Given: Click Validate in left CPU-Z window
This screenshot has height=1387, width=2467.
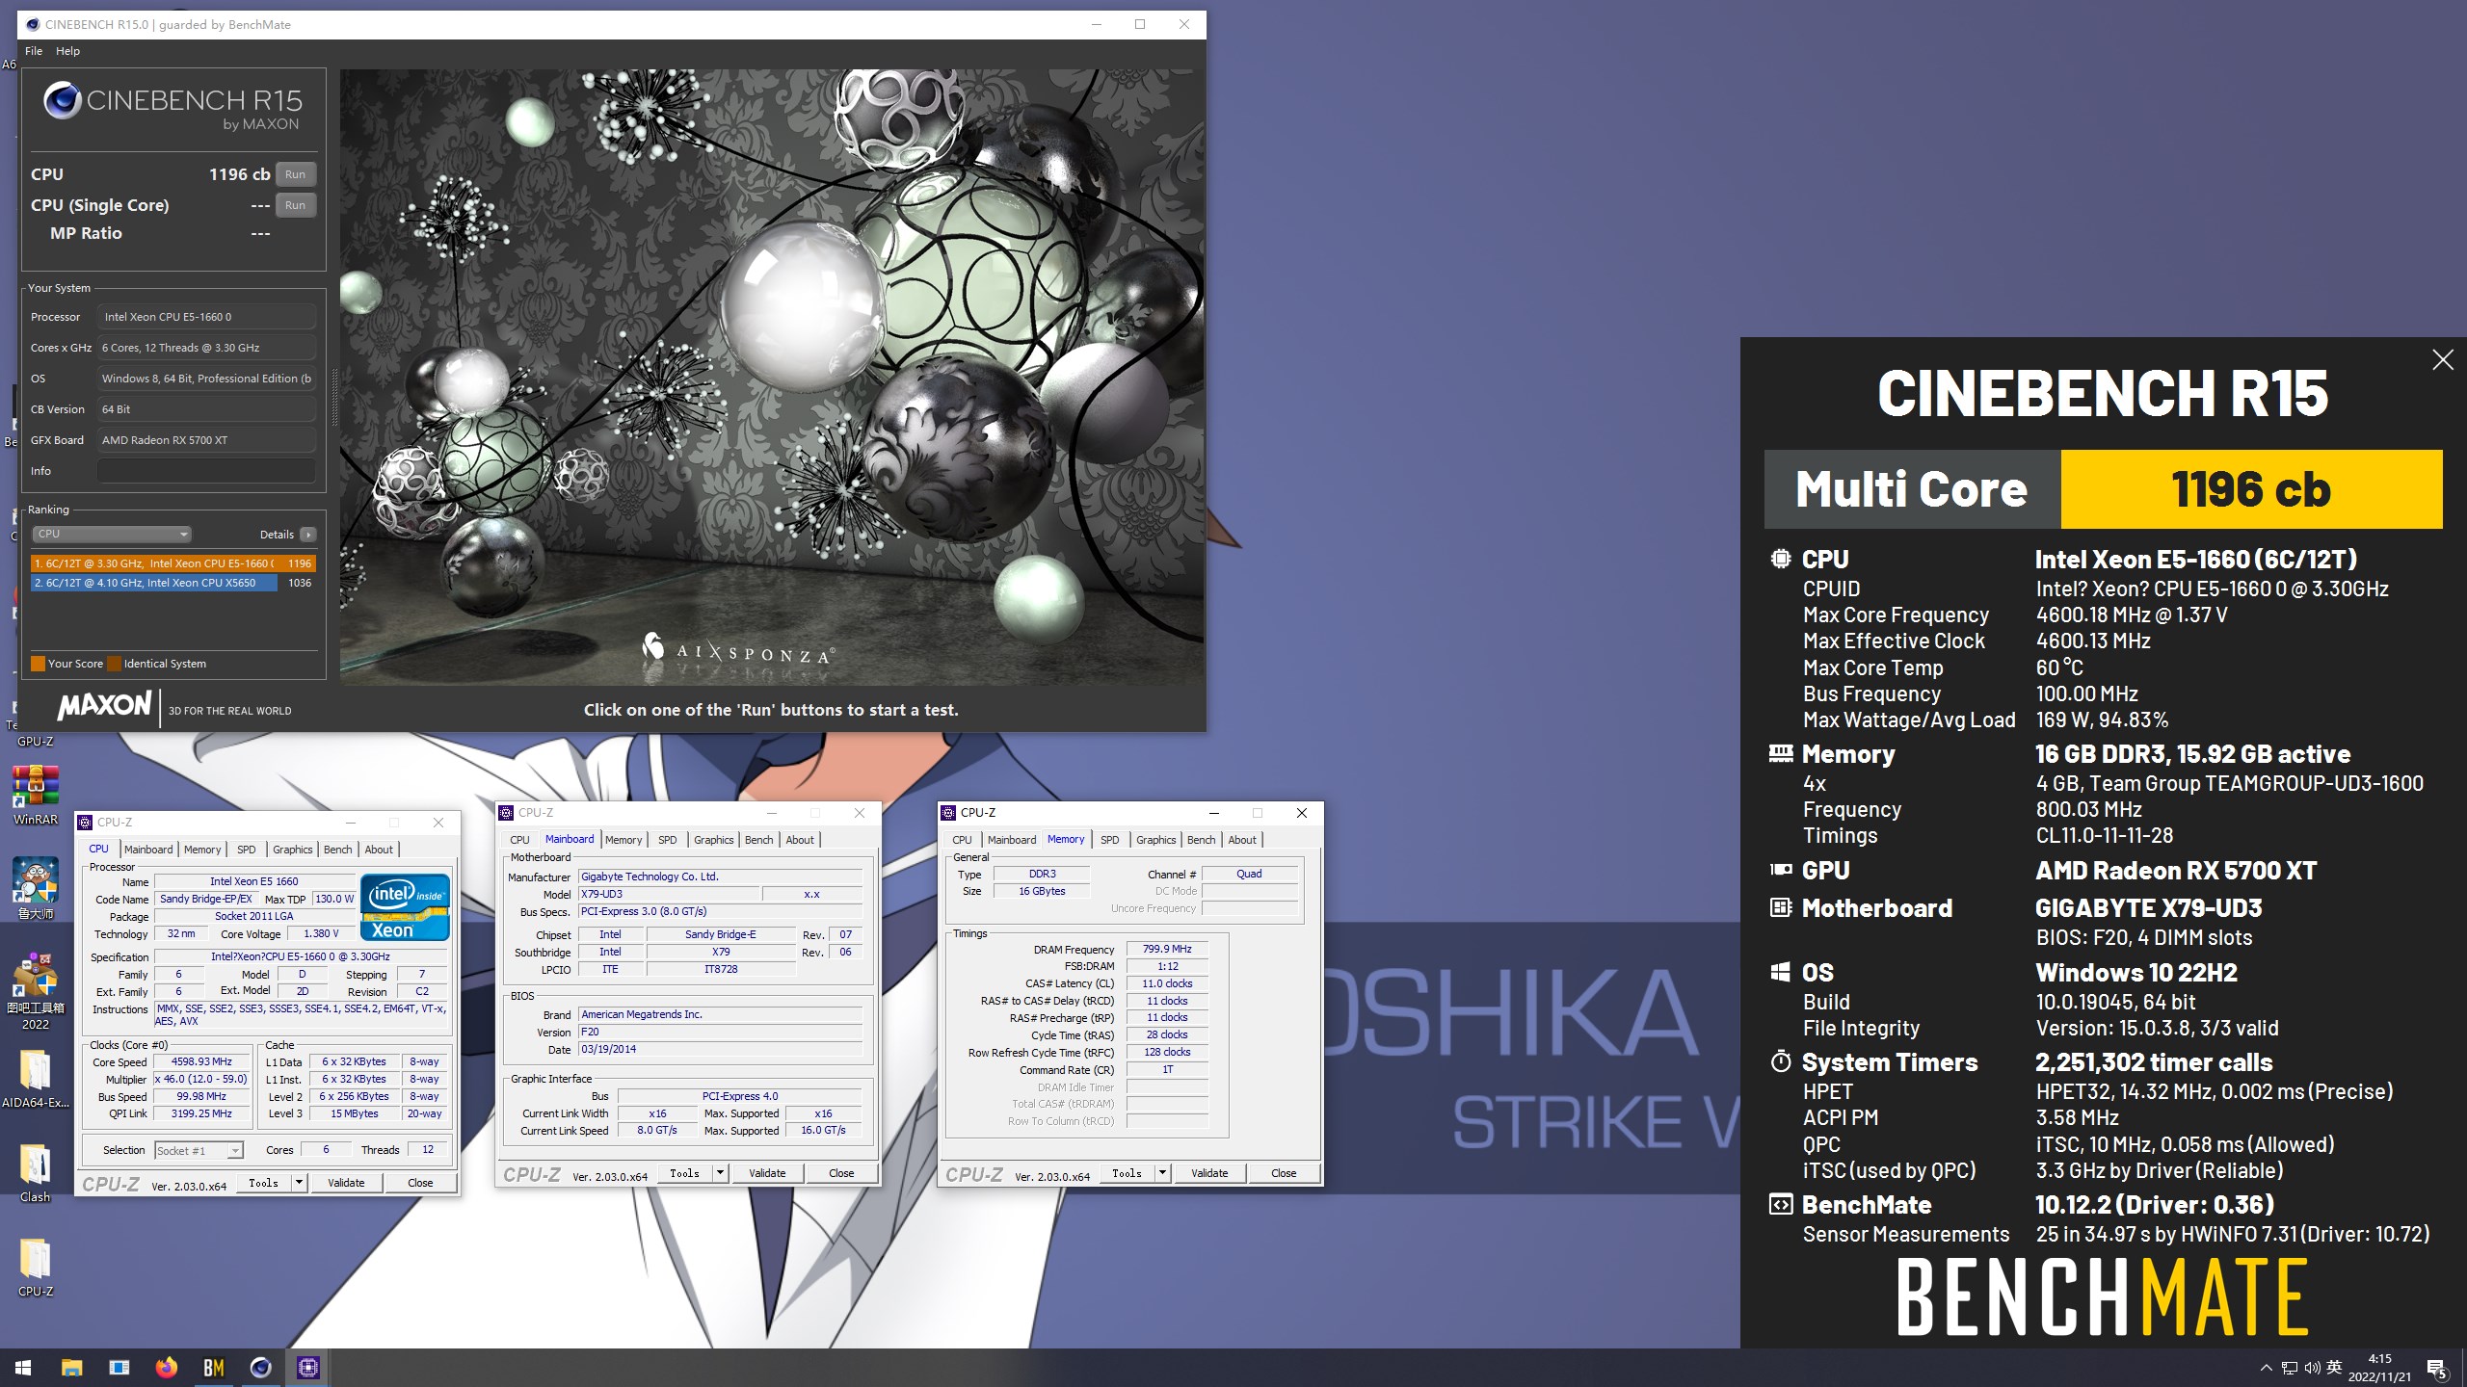Looking at the screenshot, I should [x=346, y=1183].
